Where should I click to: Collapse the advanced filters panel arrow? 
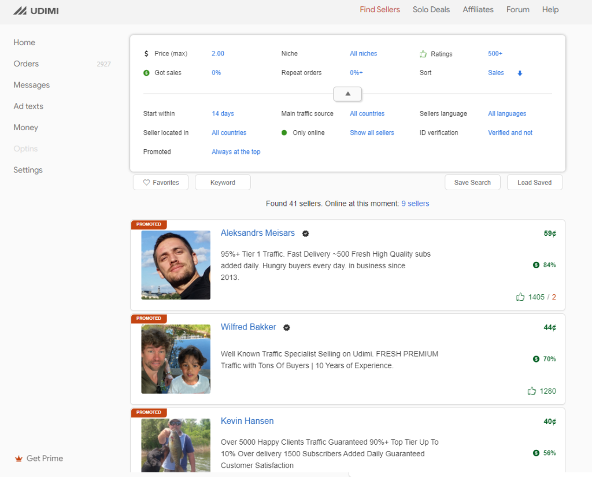[x=347, y=94]
